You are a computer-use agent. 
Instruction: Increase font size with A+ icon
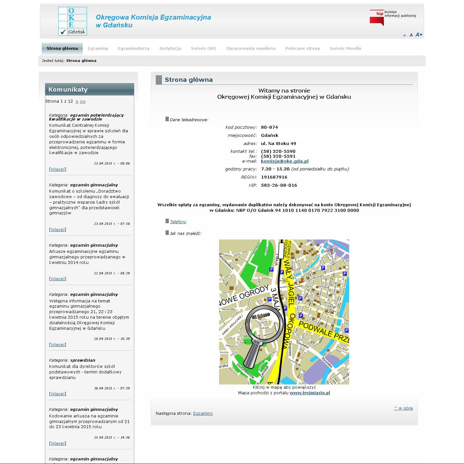click(x=419, y=35)
